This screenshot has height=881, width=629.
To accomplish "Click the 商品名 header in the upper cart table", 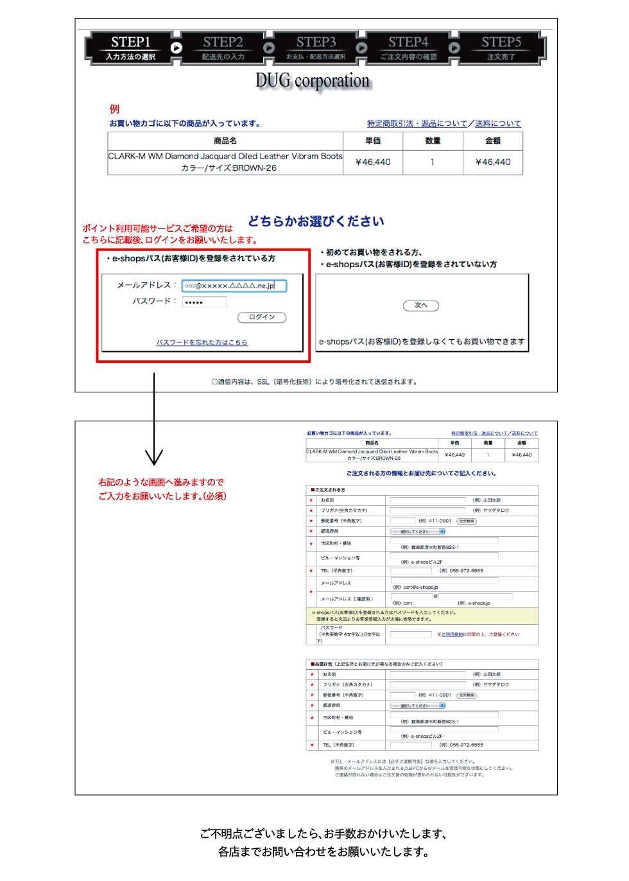I will (225, 141).
